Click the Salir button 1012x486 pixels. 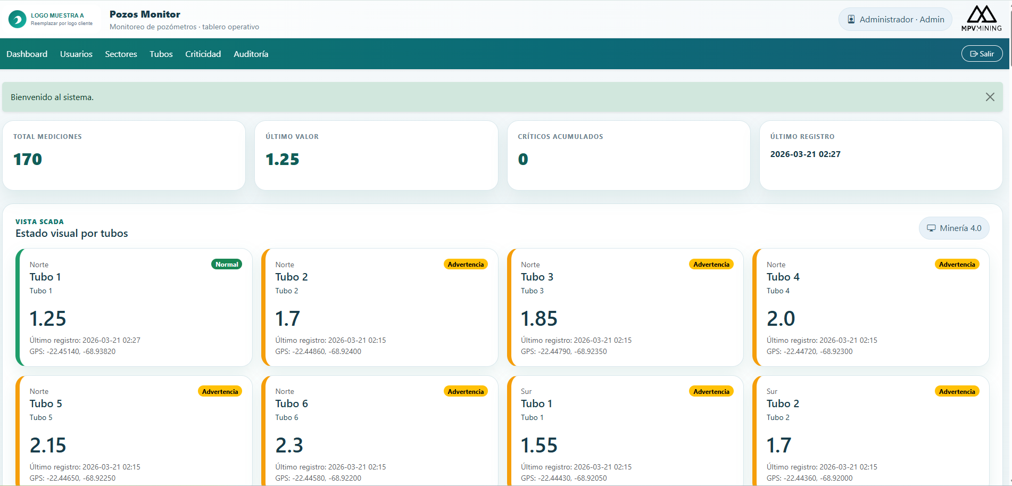982,53
